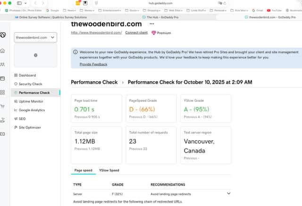302x206 pixels.
Task: Click the Security Check shield icon
Action: tap(16, 84)
